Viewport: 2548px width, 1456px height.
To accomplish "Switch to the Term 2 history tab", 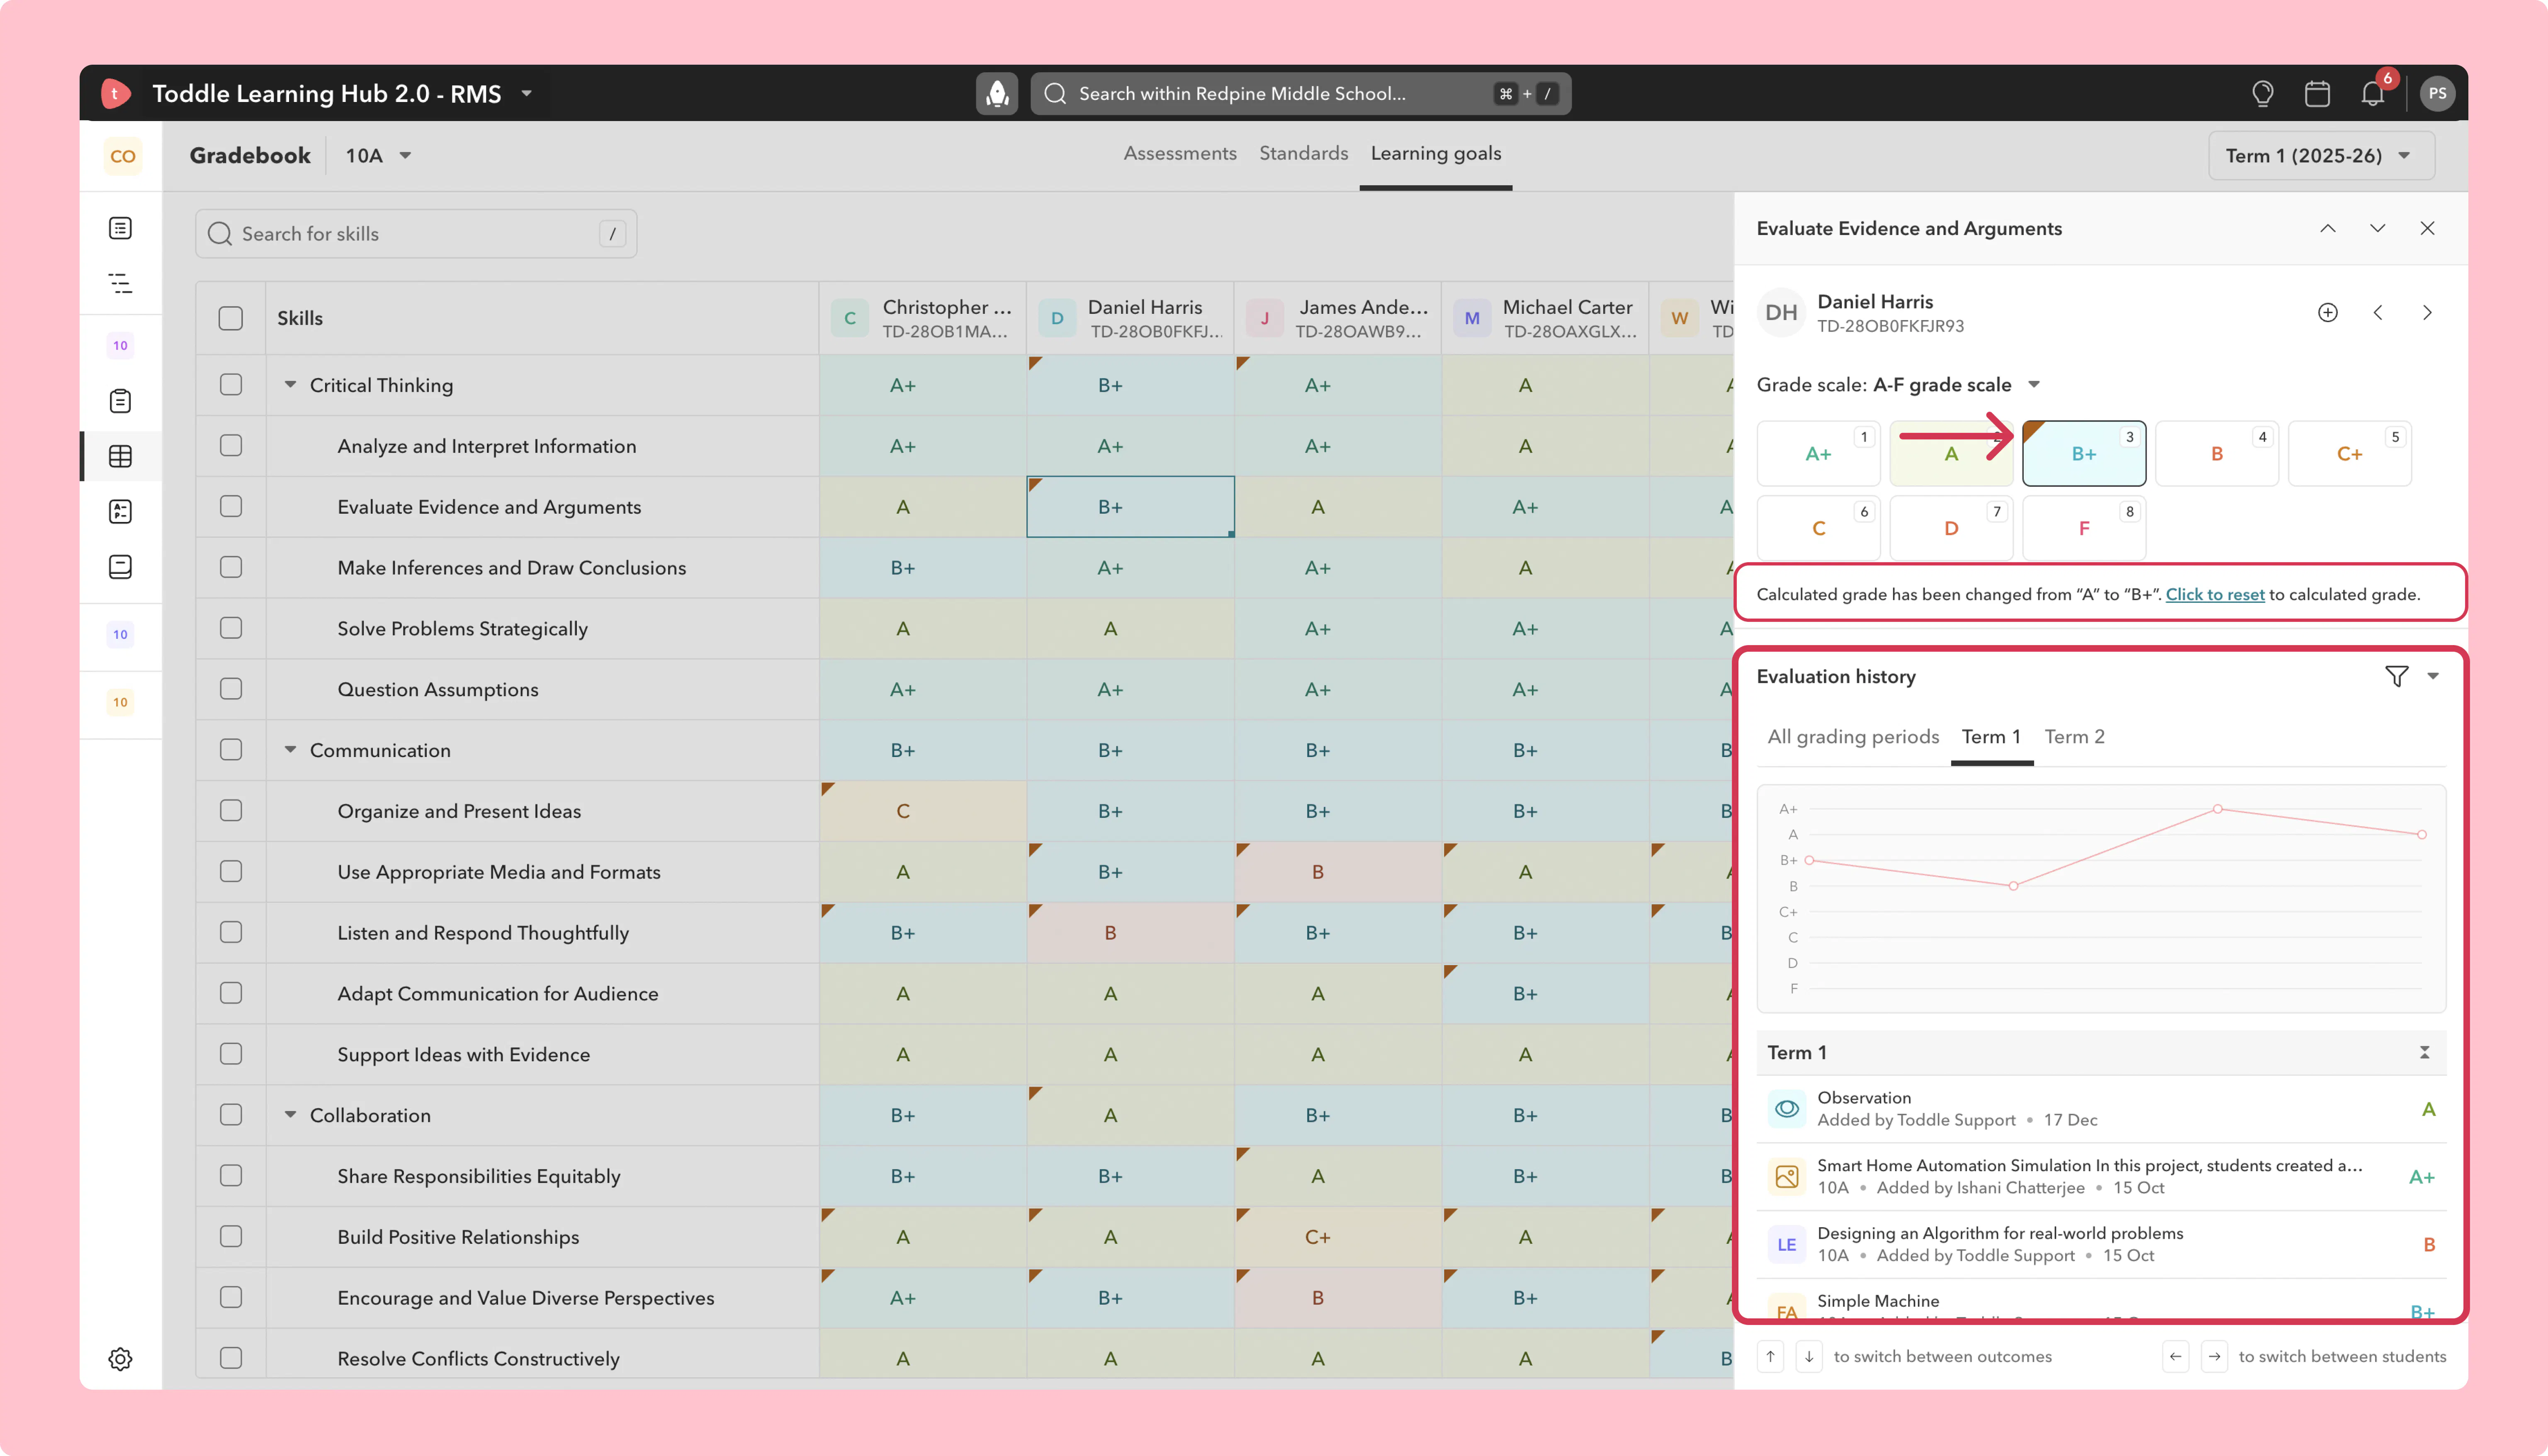I will [x=2074, y=737].
